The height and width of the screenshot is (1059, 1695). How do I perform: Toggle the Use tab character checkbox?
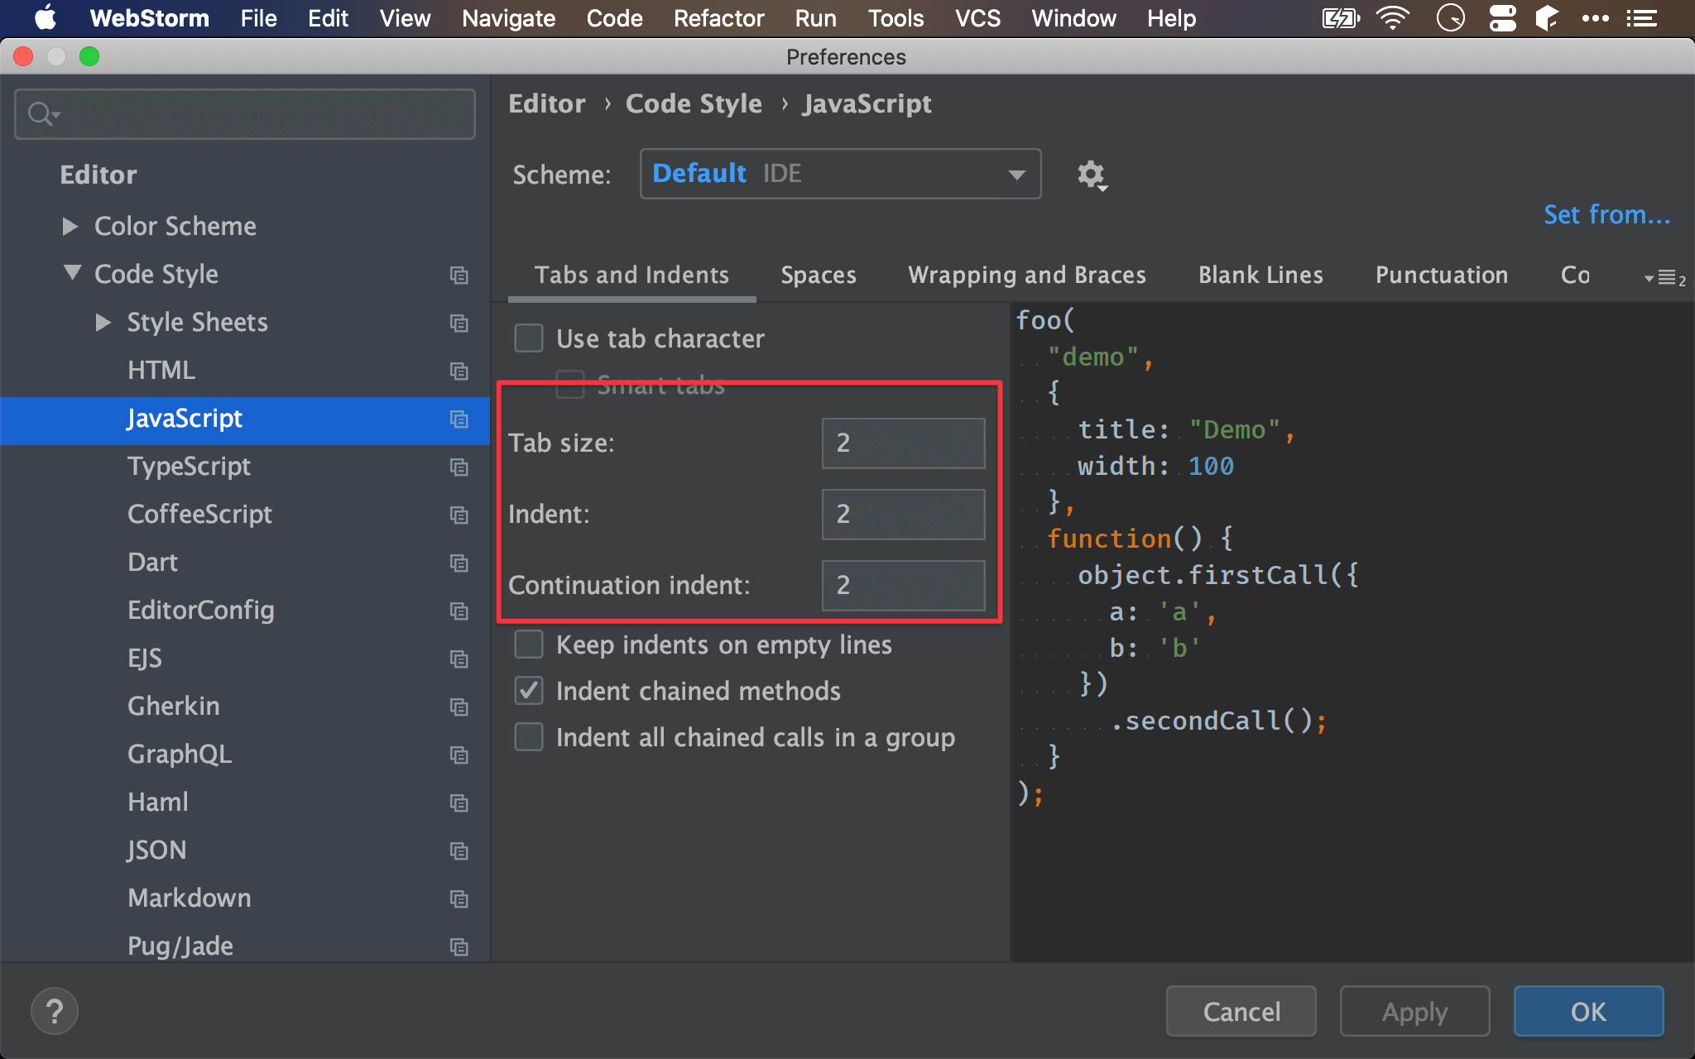click(x=527, y=339)
